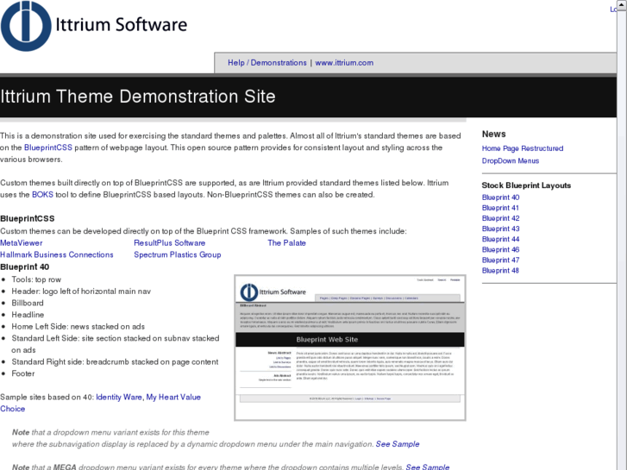Select Blueprint 44 layout link
Image resolution: width=627 pixels, height=470 pixels.
(500, 239)
